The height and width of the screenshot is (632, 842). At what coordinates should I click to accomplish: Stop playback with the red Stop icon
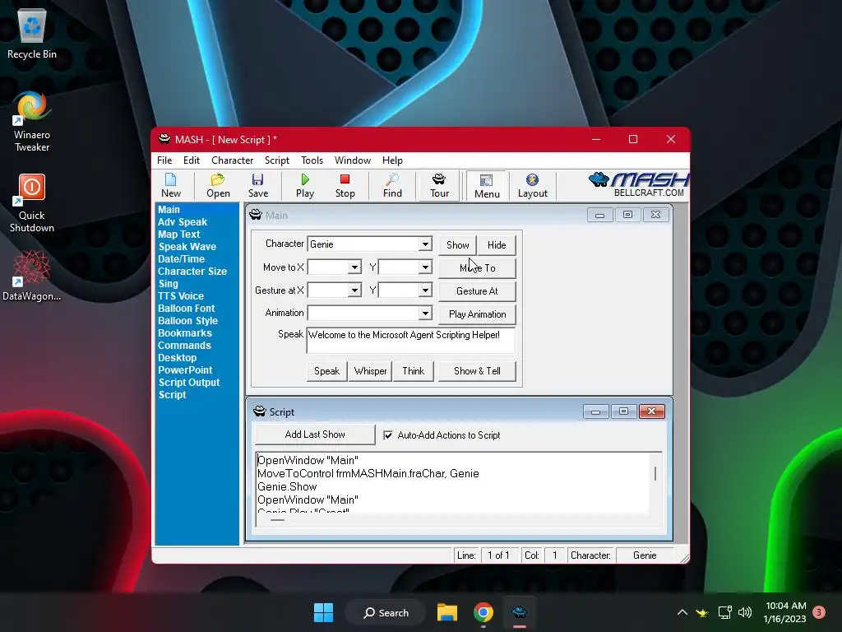pos(345,186)
